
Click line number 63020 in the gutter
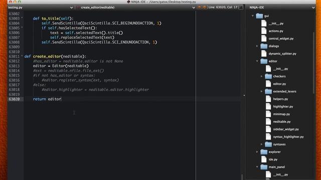click(x=14, y=99)
